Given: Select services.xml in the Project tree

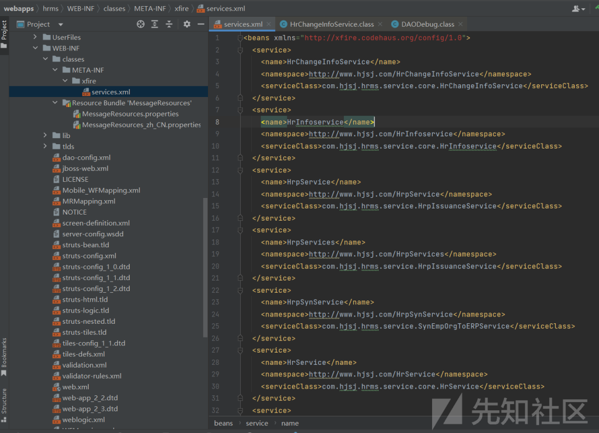Looking at the screenshot, I should pyautogui.click(x=111, y=91).
